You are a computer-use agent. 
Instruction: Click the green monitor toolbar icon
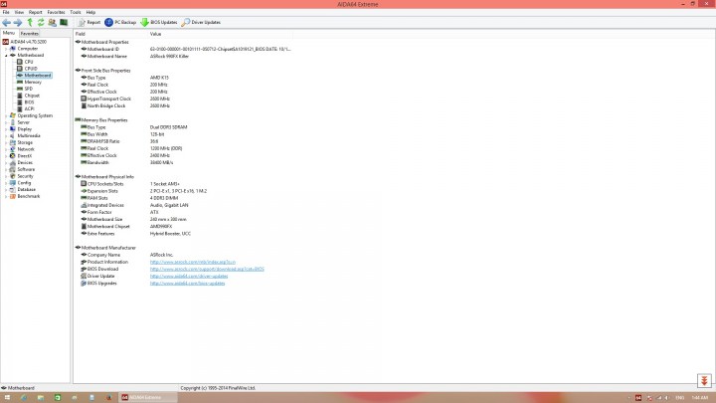pos(64,22)
